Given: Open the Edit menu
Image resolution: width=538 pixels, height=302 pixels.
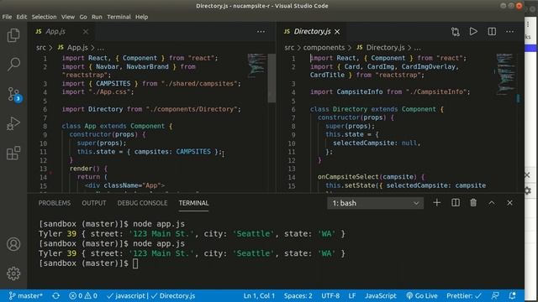Looking at the screenshot, I should [21, 17].
